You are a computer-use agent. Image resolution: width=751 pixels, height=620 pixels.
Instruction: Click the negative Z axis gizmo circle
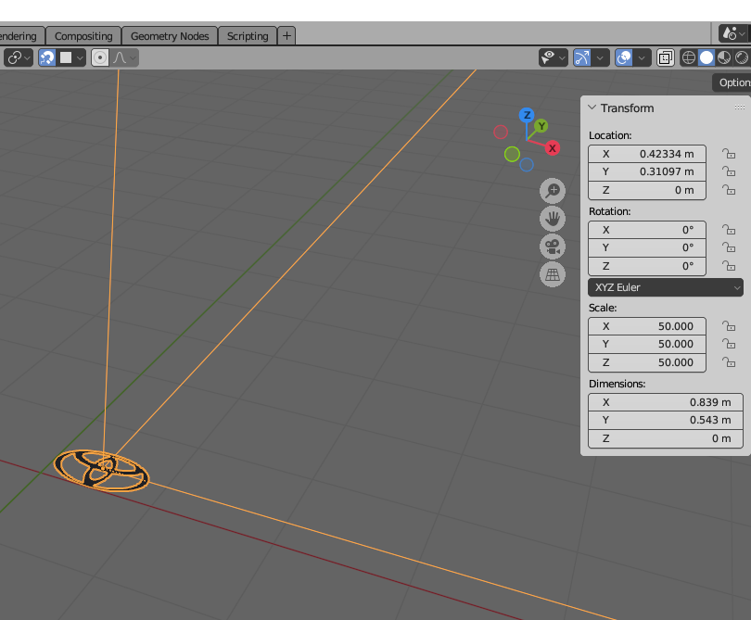tap(527, 165)
